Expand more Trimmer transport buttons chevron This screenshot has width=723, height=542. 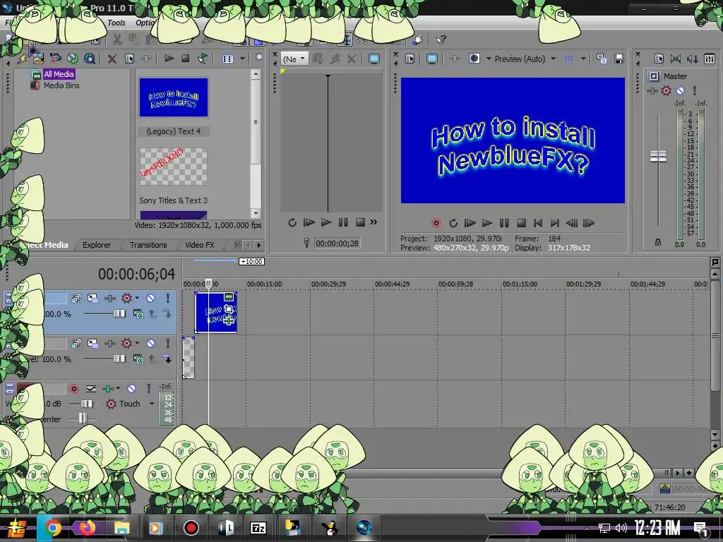pyautogui.click(x=374, y=222)
